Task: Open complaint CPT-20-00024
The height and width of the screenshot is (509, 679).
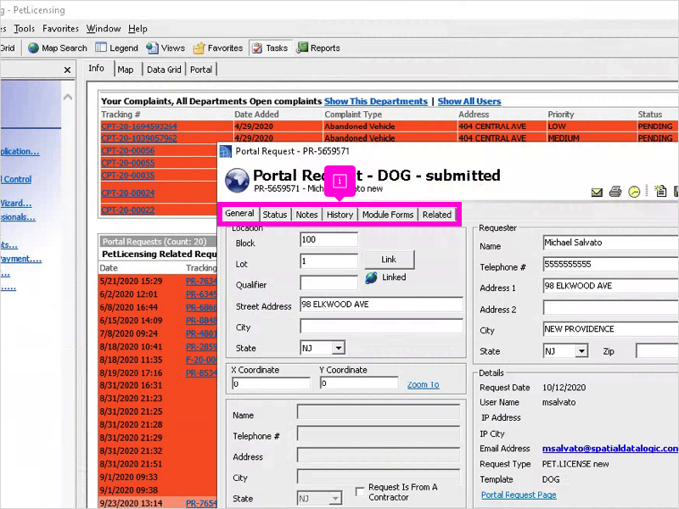Action: click(x=128, y=193)
